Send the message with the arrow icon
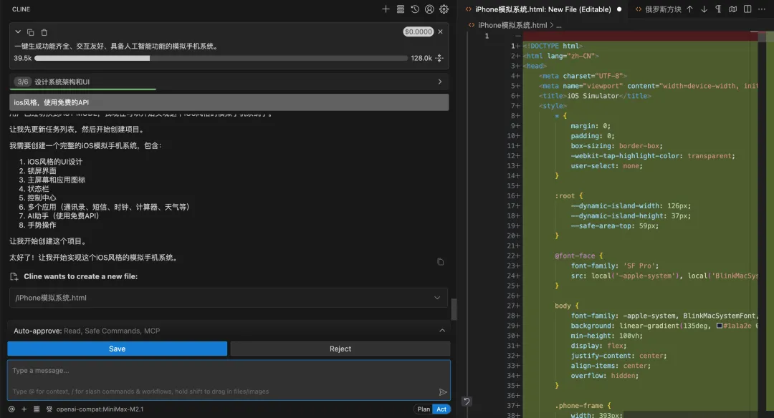Image resolution: width=774 pixels, height=418 pixels. click(443, 392)
